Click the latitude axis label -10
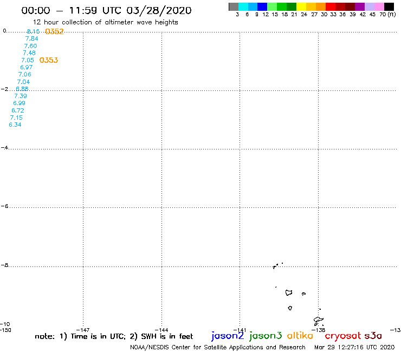This screenshot has height=352, width=401. click(5, 324)
